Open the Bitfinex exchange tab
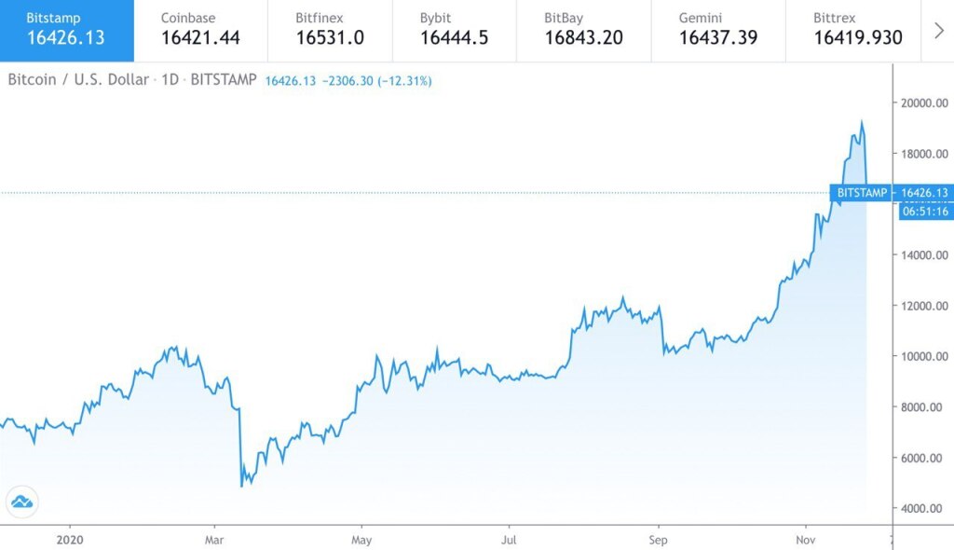This screenshot has width=954, height=550. [330, 30]
